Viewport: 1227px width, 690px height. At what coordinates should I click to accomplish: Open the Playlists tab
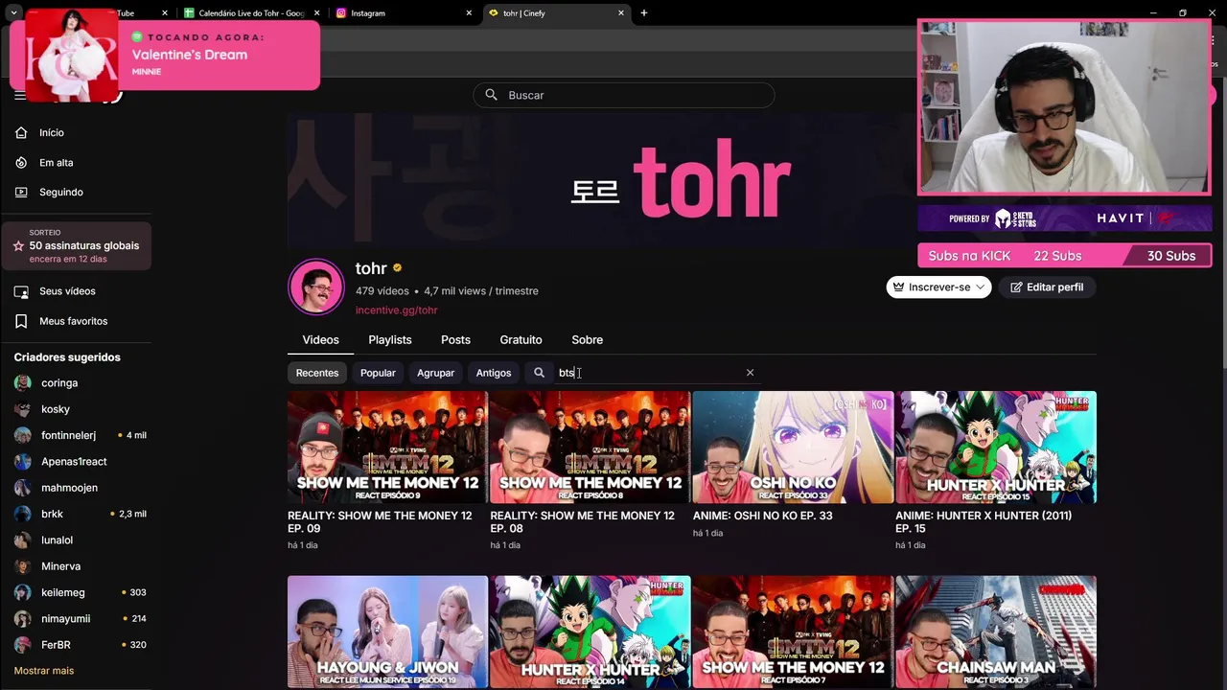[390, 340]
